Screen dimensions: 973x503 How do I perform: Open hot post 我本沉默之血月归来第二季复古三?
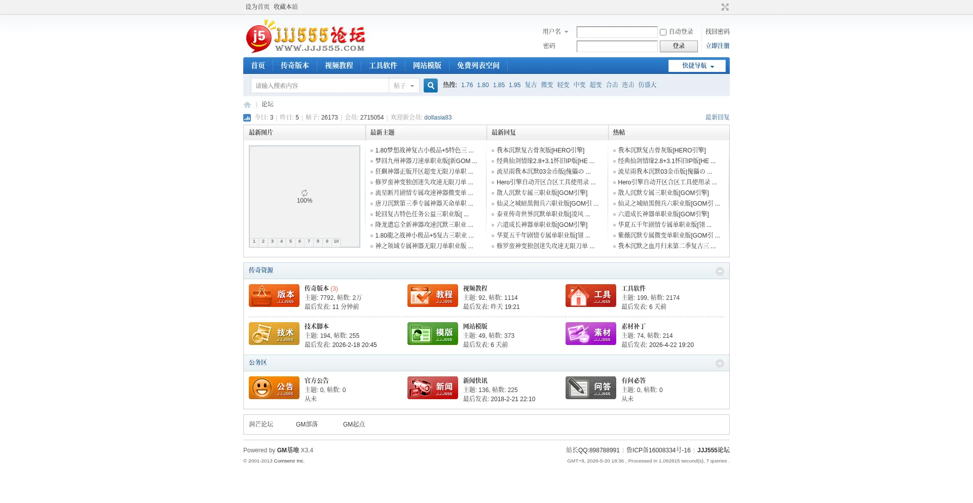coord(667,246)
